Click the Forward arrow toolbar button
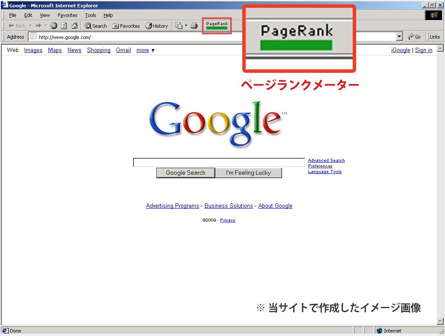The height and width of the screenshot is (336, 445). (39, 26)
